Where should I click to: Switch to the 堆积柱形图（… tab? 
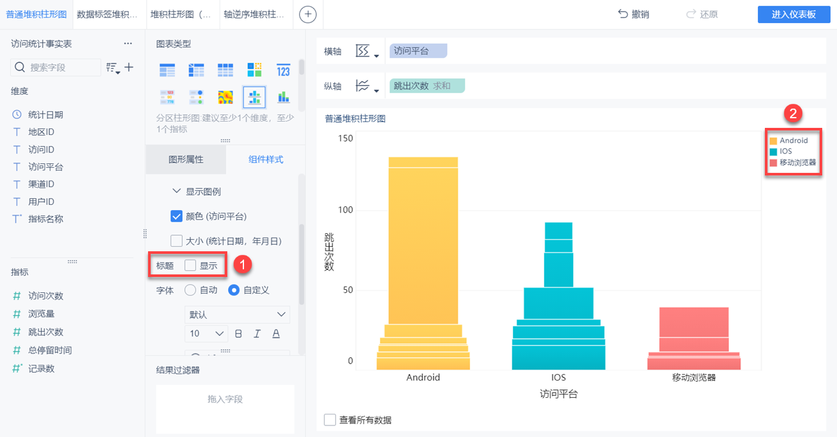(183, 14)
